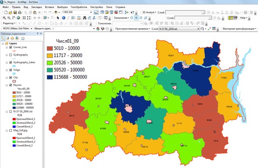Activate the Pan hand tool

tap(14, 18)
